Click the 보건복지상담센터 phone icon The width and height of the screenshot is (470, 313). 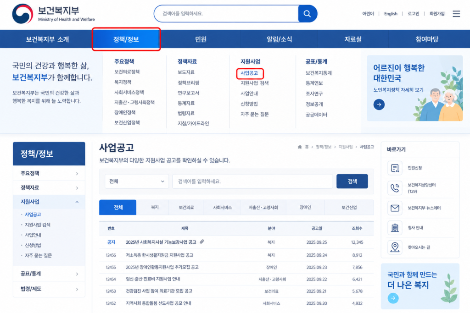[395, 188]
